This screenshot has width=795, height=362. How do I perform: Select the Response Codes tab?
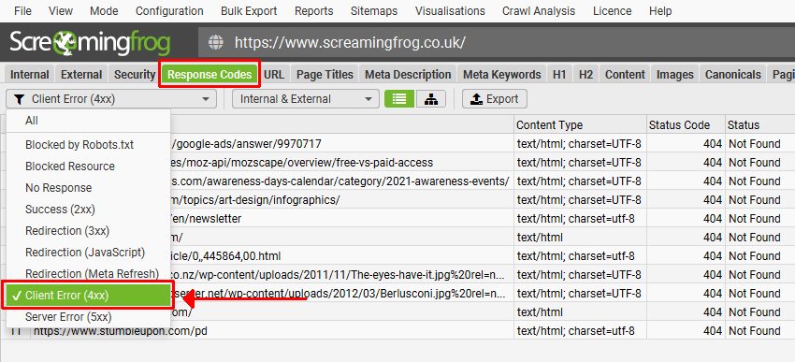click(x=210, y=75)
